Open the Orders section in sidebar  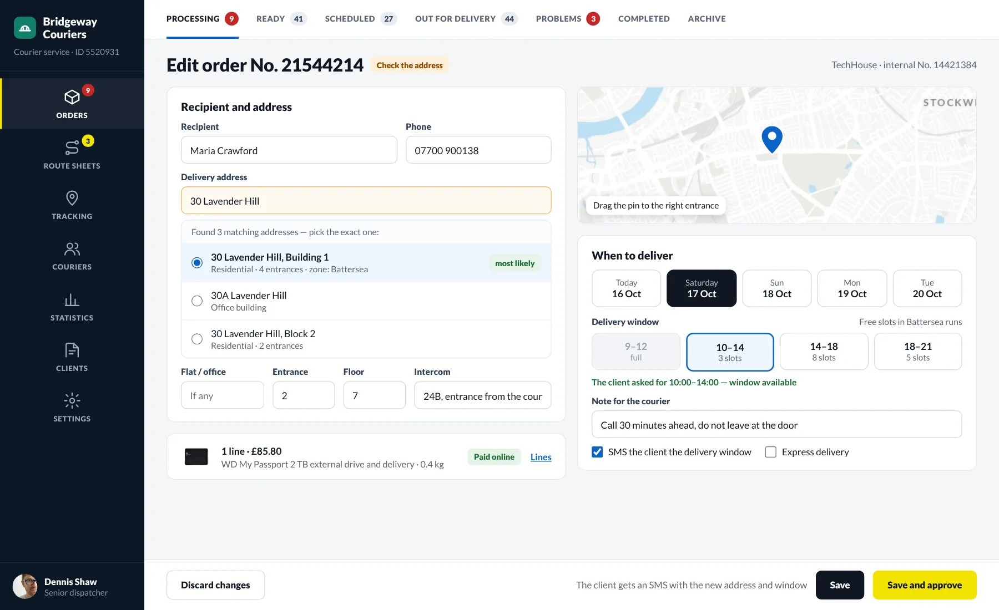[72, 104]
